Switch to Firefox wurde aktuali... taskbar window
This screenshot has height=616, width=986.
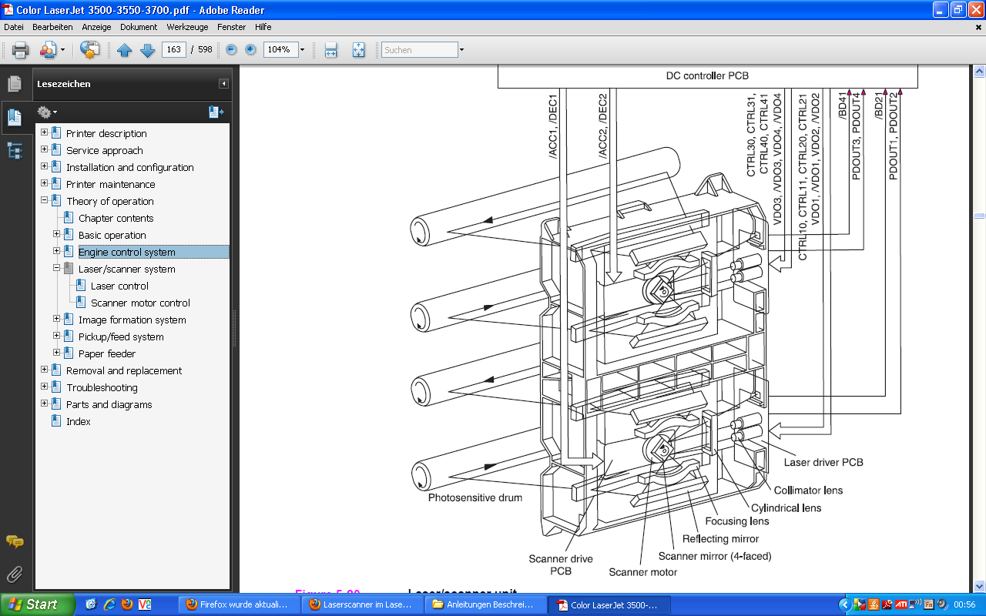[x=240, y=604]
